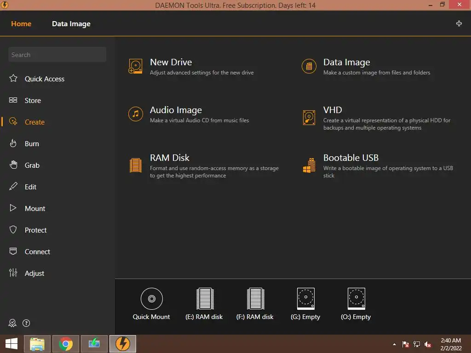The height and width of the screenshot is (353, 471).
Task: Click the Data Image circle icon
Action: tap(309, 66)
